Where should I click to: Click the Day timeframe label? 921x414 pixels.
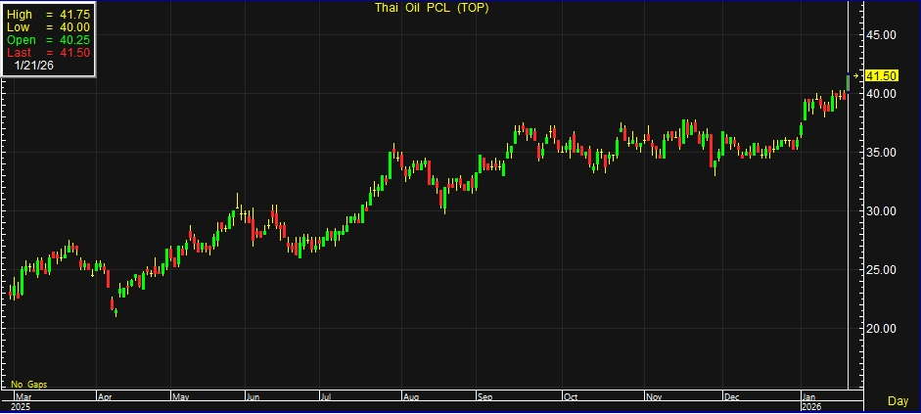[x=898, y=401]
